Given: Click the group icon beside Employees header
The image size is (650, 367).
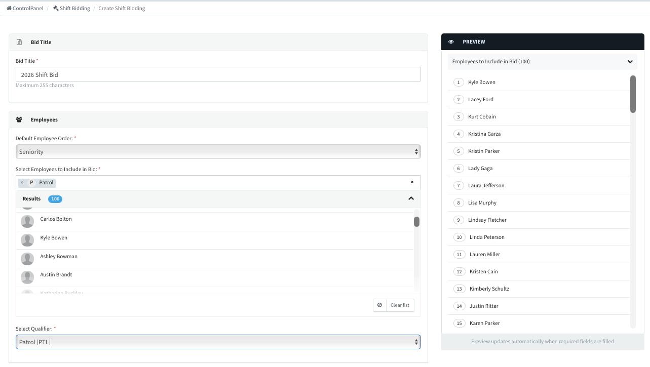Looking at the screenshot, I should pos(19,120).
